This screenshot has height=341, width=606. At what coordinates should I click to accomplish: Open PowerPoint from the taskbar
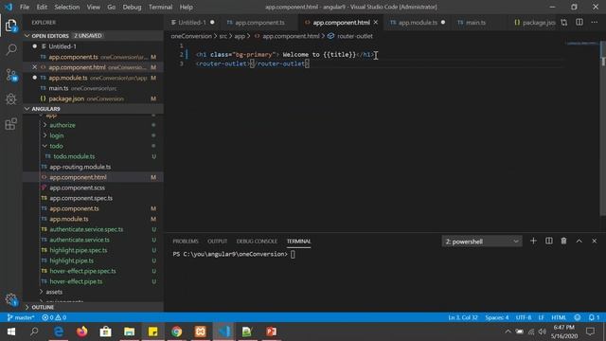pos(272,332)
